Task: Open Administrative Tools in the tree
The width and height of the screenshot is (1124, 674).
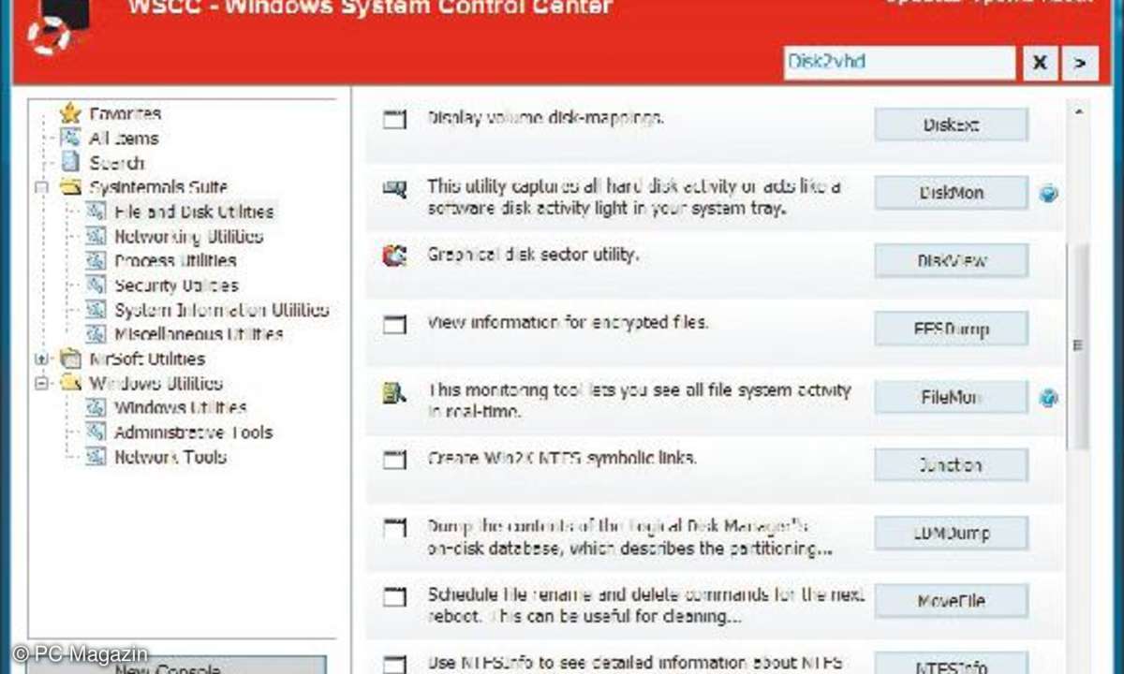Action: click(193, 432)
